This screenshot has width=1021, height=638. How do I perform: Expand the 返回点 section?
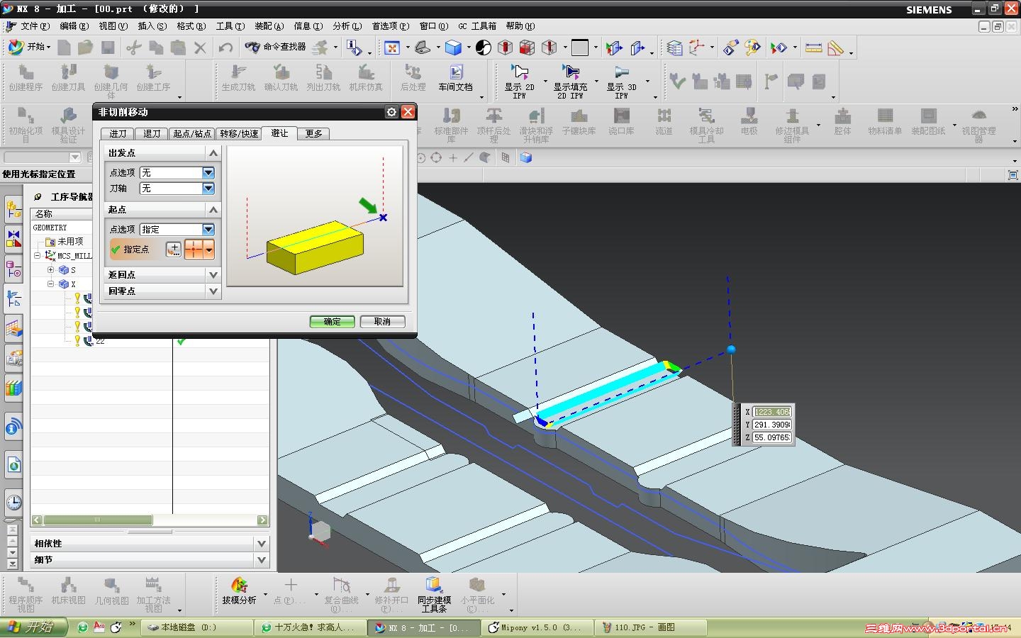(213, 274)
